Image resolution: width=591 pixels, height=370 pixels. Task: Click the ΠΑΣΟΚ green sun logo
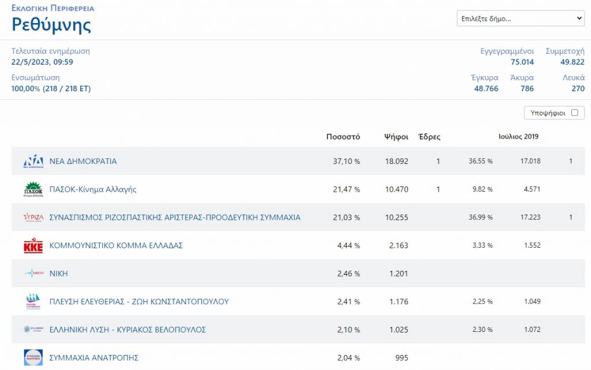(x=33, y=189)
